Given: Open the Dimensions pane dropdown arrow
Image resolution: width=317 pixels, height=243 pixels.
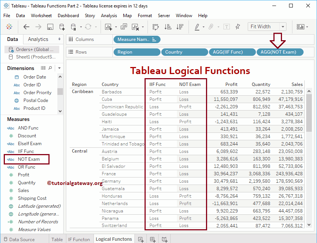Looking at the screenshot, I should point(60,68).
